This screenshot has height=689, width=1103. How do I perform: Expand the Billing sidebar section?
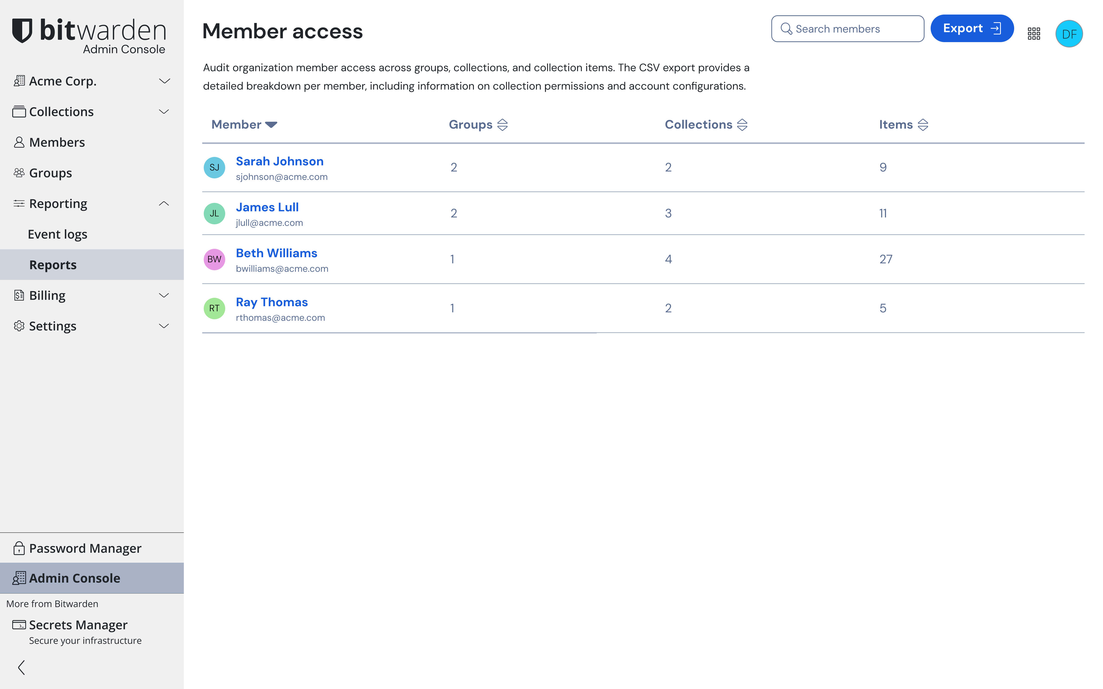pyautogui.click(x=164, y=295)
